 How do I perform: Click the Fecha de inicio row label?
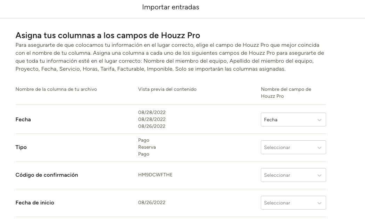[35, 203]
